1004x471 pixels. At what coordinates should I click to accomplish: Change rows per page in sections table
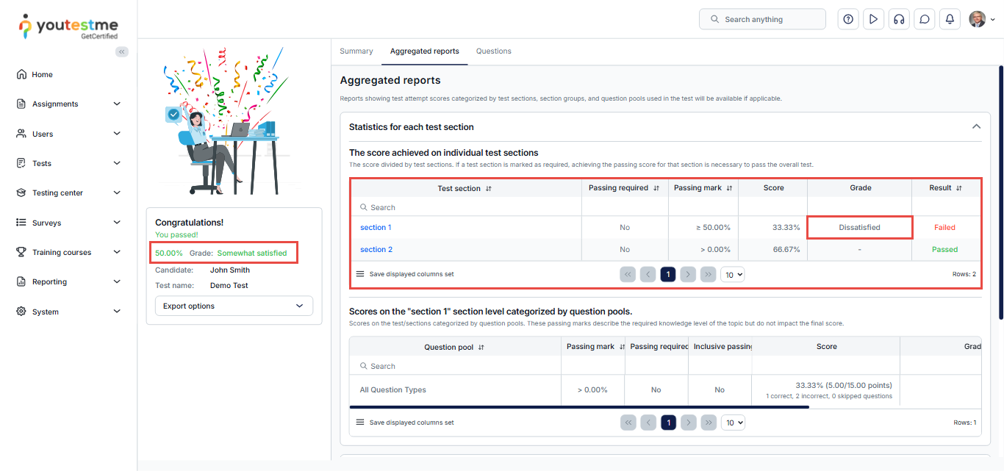[732, 274]
